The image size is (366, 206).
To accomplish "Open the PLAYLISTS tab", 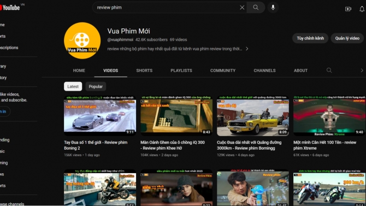I will [x=181, y=70].
